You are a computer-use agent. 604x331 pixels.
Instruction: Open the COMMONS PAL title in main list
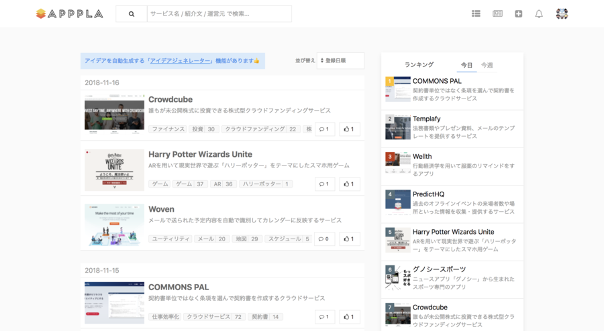[179, 287]
